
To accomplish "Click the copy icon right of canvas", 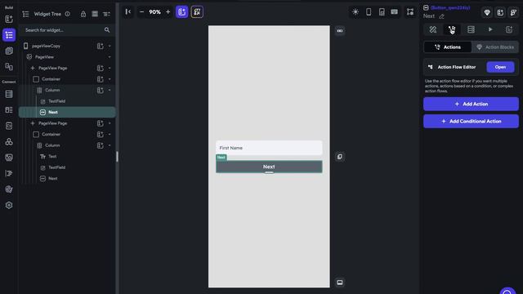I will tap(340, 157).
